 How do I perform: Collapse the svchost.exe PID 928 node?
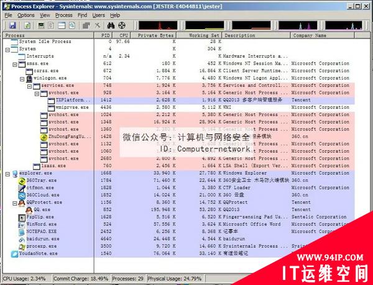tap(37, 94)
